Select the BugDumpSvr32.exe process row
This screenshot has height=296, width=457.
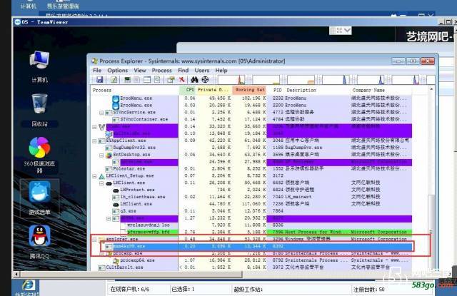tap(251, 148)
